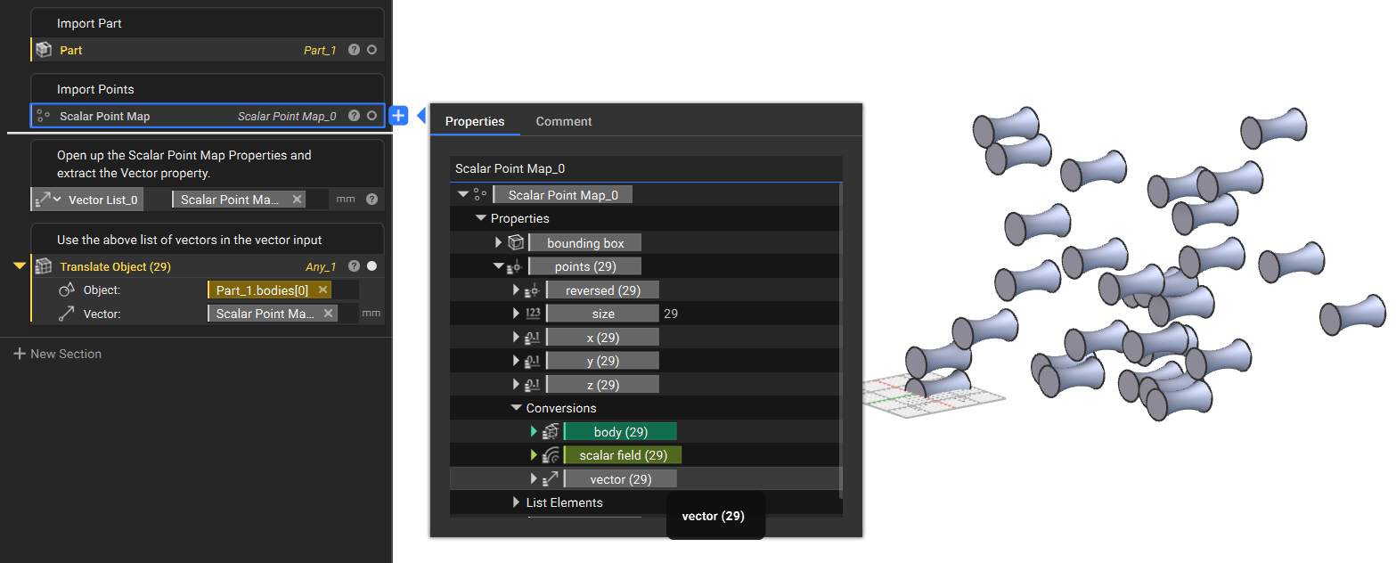Expand the bounding box property
Viewport: 1396px width, 563px height.
[498, 241]
